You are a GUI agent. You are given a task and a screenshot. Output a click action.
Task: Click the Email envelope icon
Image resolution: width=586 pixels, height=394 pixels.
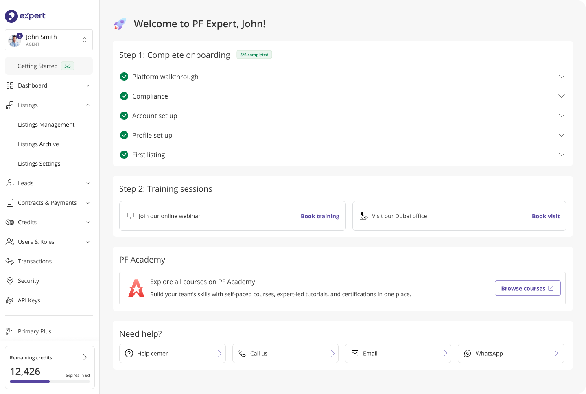coord(355,353)
